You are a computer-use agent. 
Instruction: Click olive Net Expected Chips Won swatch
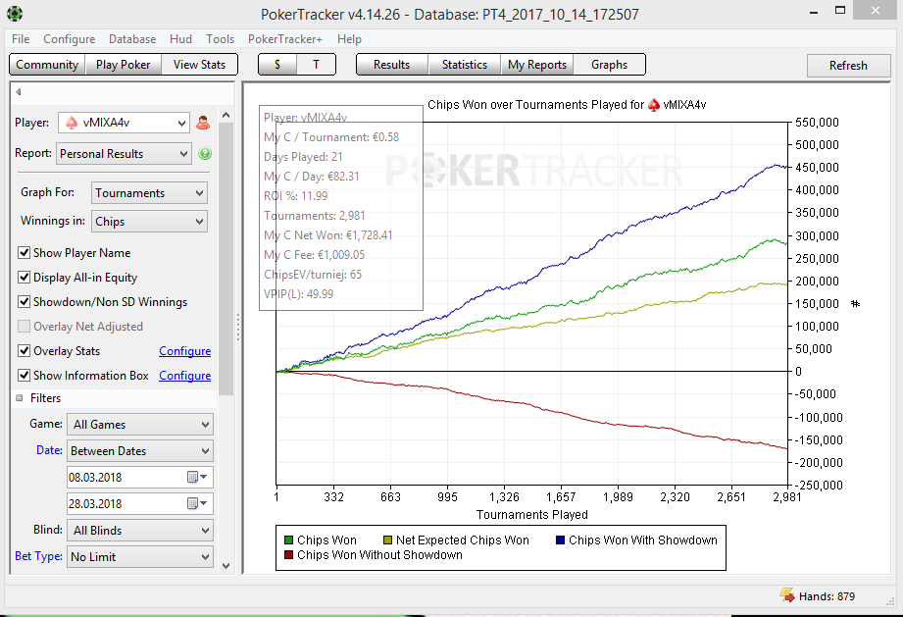tap(387, 540)
